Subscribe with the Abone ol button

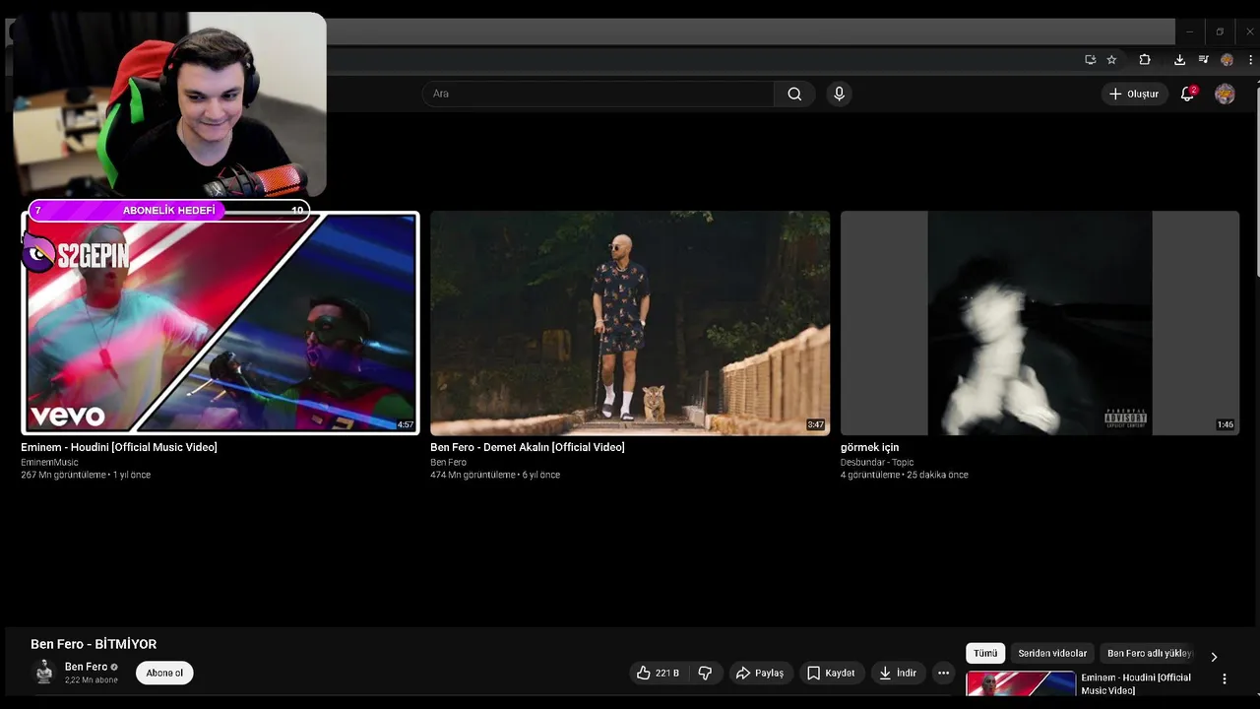coord(164,673)
